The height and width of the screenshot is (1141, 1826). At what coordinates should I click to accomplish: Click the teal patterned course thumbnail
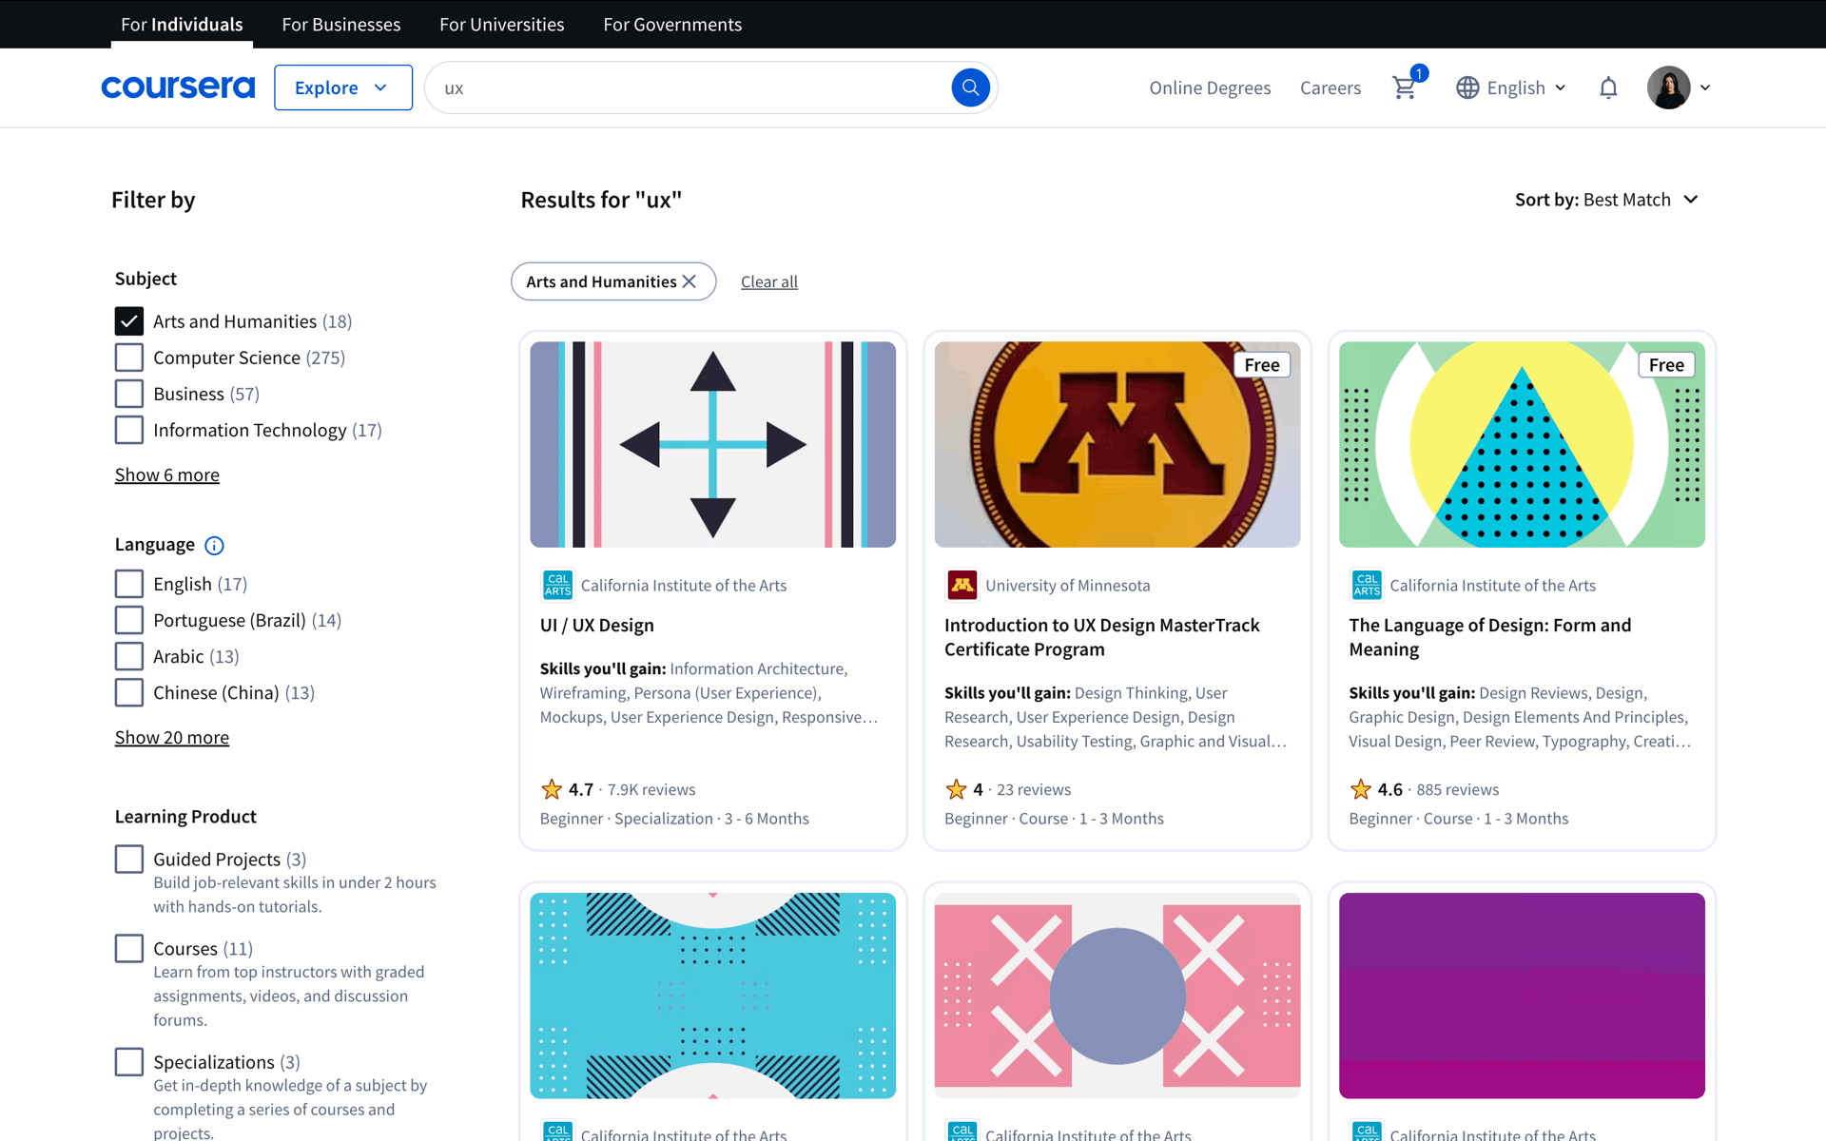coord(713,996)
